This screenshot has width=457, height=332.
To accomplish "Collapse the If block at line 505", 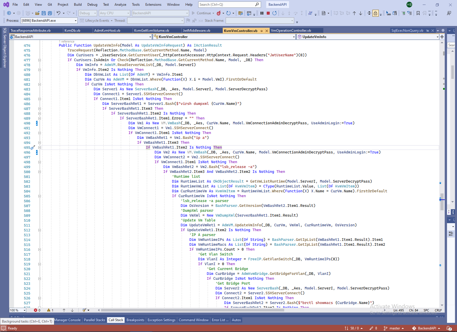I will click(x=39, y=196).
